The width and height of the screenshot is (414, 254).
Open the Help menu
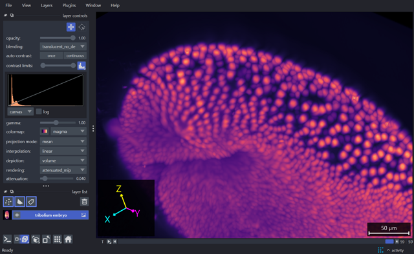[115, 5]
